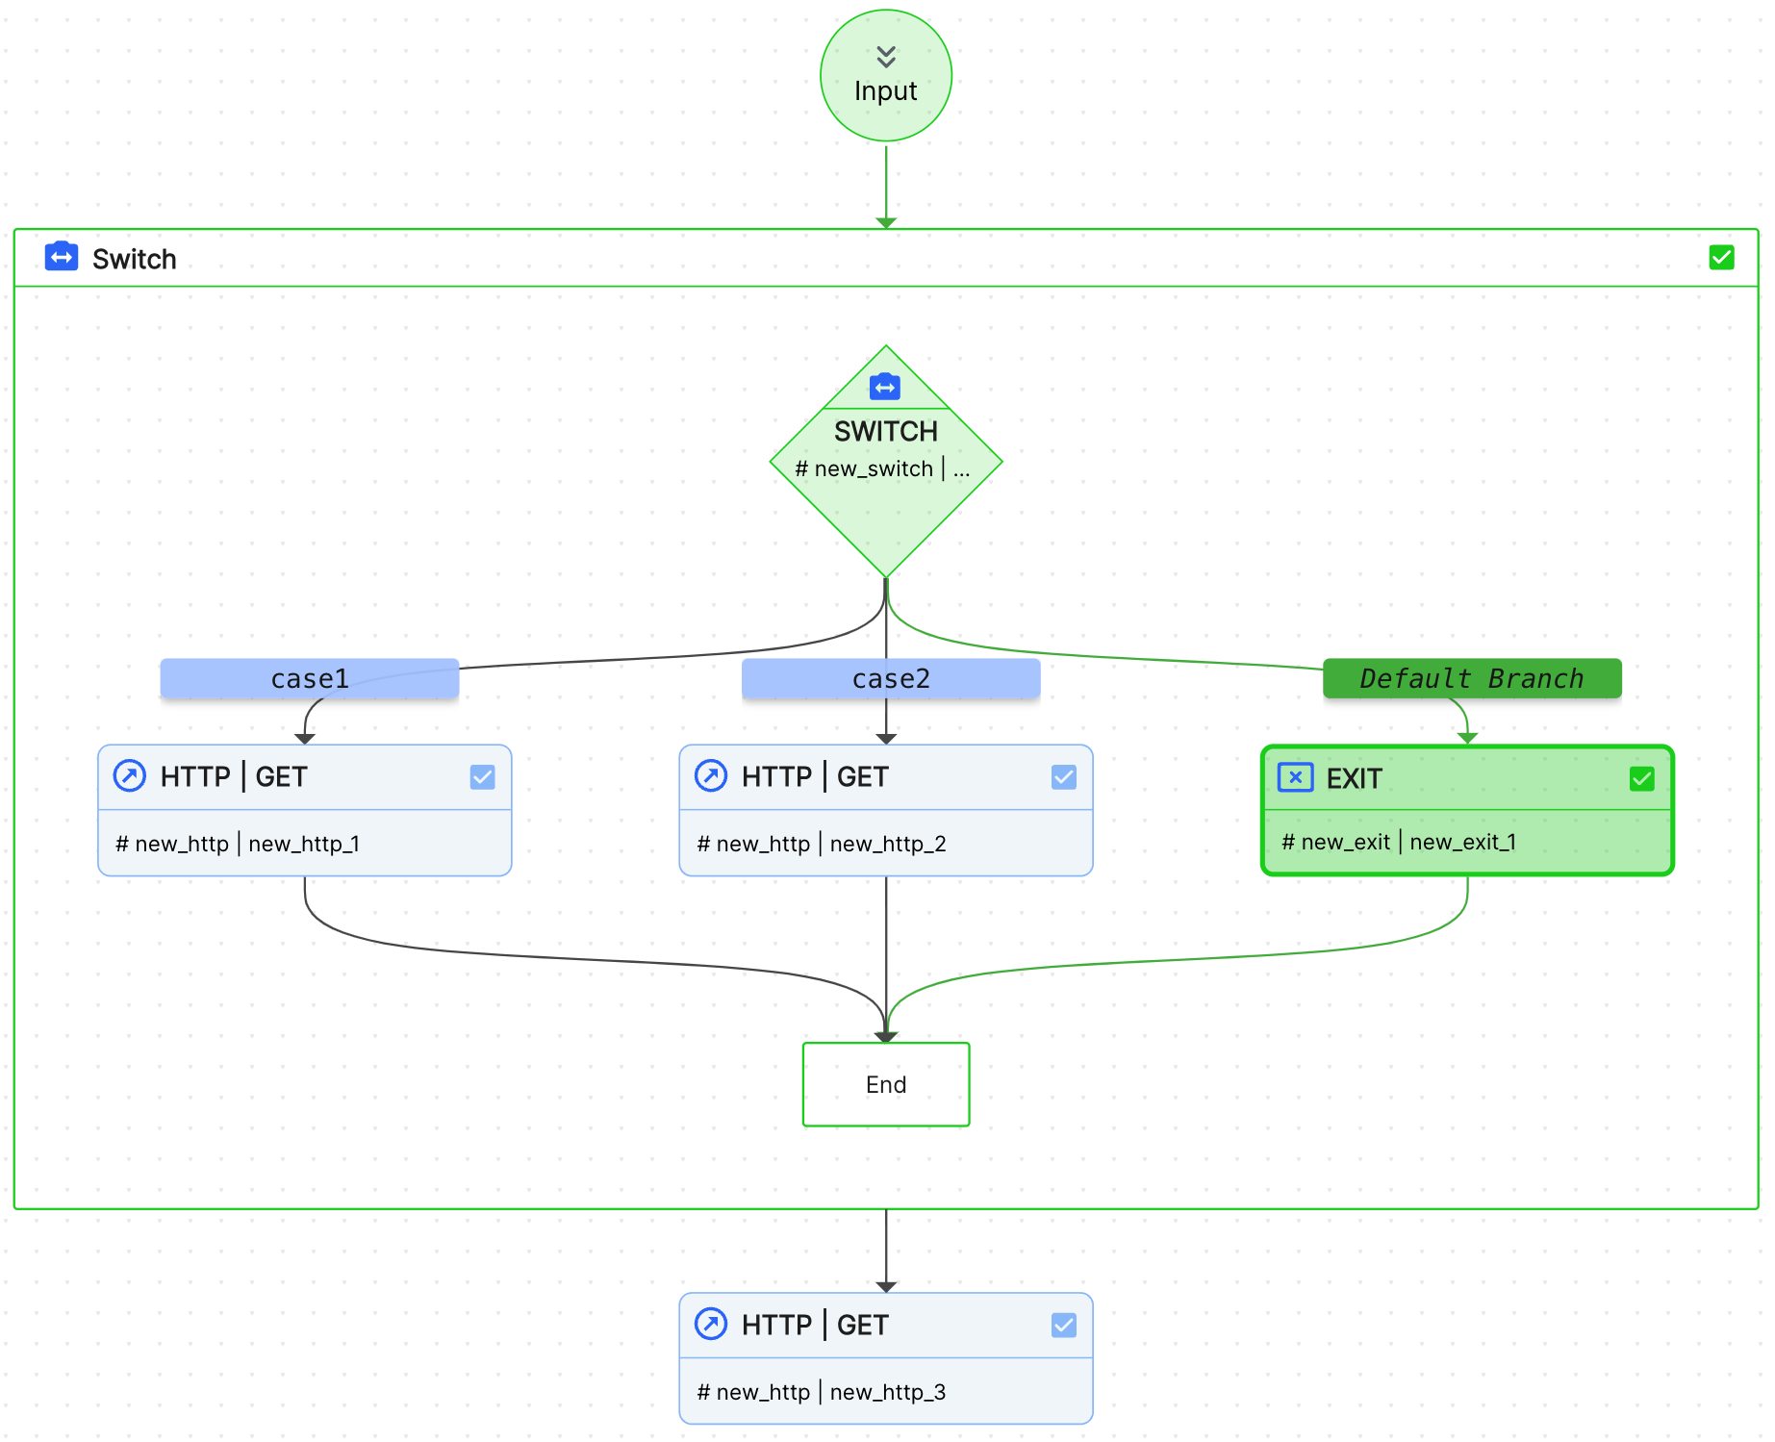
Task: Select the SWITCH diamond node title
Action: (885, 432)
